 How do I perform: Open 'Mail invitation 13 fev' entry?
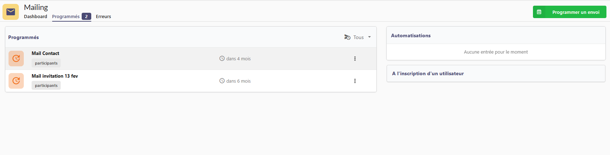click(x=55, y=76)
